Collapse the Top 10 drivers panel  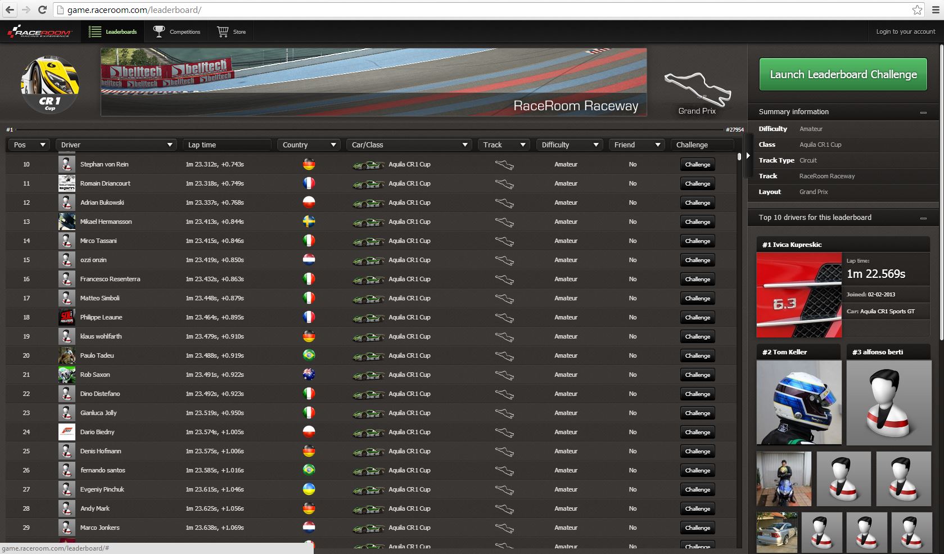click(923, 218)
